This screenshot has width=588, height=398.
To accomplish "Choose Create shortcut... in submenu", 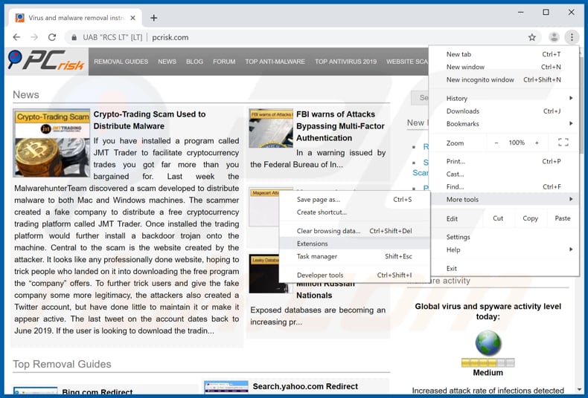I will 354,212.
